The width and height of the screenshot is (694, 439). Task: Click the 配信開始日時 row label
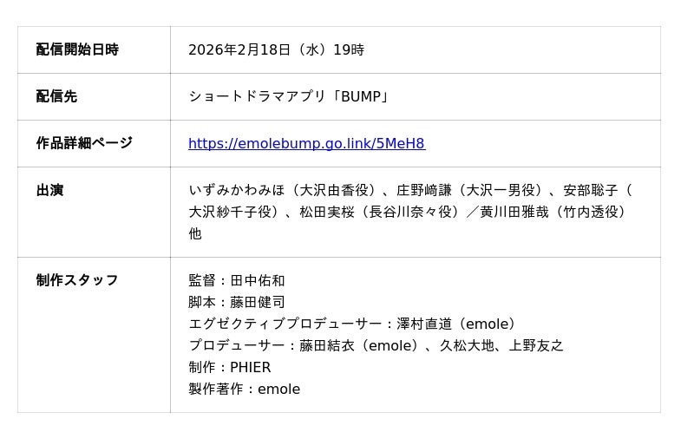tap(77, 49)
